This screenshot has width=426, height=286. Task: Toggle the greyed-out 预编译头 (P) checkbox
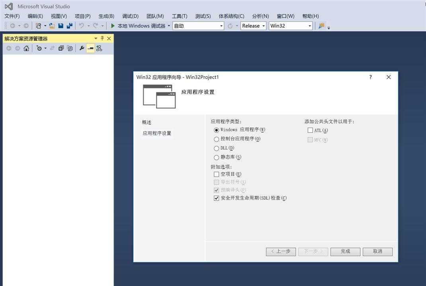[216, 190]
